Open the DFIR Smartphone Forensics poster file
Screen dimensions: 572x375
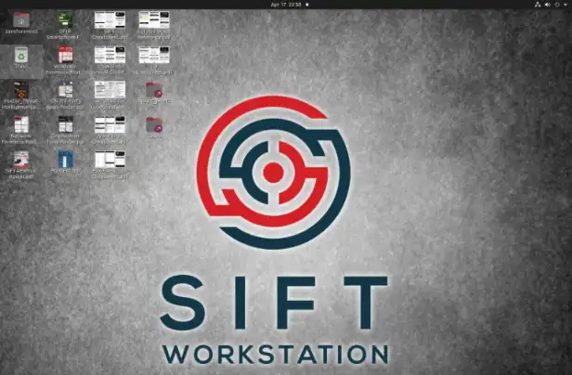tap(65, 19)
